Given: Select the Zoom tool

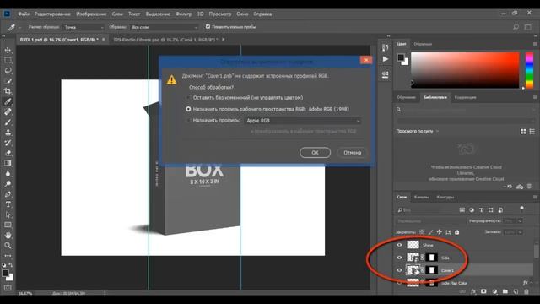Looking at the screenshot, I should point(8,246).
